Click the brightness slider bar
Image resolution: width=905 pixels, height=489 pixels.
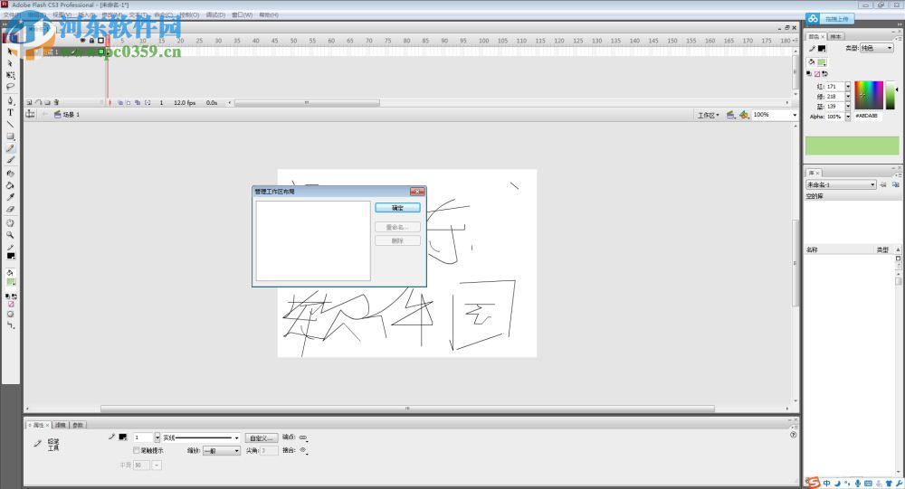pyautogui.click(x=890, y=95)
